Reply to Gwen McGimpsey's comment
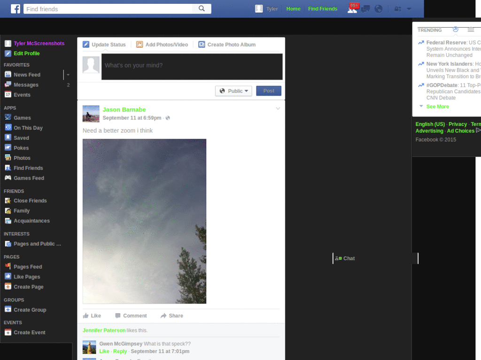This screenshot has width=481, height=360. [120, 352]
